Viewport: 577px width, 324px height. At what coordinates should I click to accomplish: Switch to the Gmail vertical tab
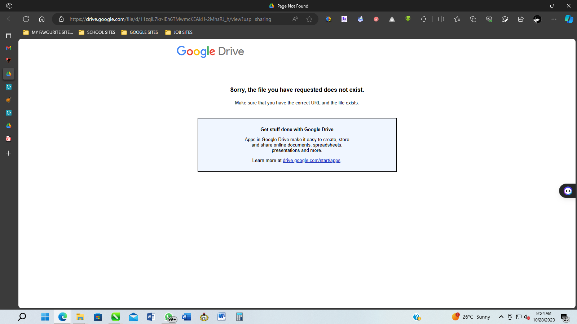pyautogui.click(x=9, y=48)
